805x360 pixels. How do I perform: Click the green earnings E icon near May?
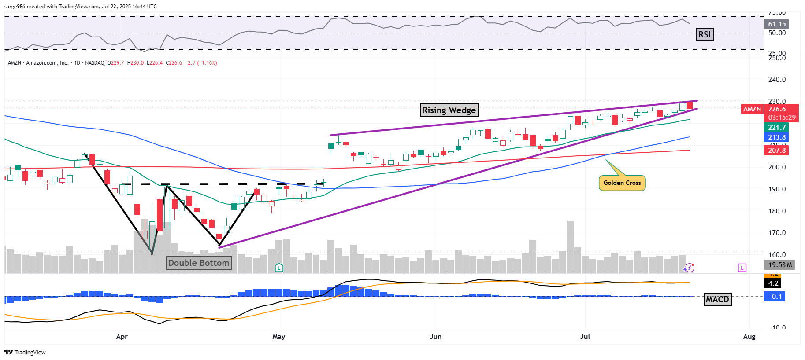(279, 268)
